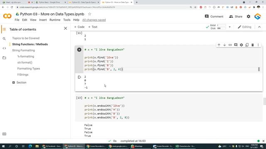Image resolution: width=266 pixels, height=149 pixels.
Task: Go to Formatting Types subsection
Action: click(x=29, y=69)
